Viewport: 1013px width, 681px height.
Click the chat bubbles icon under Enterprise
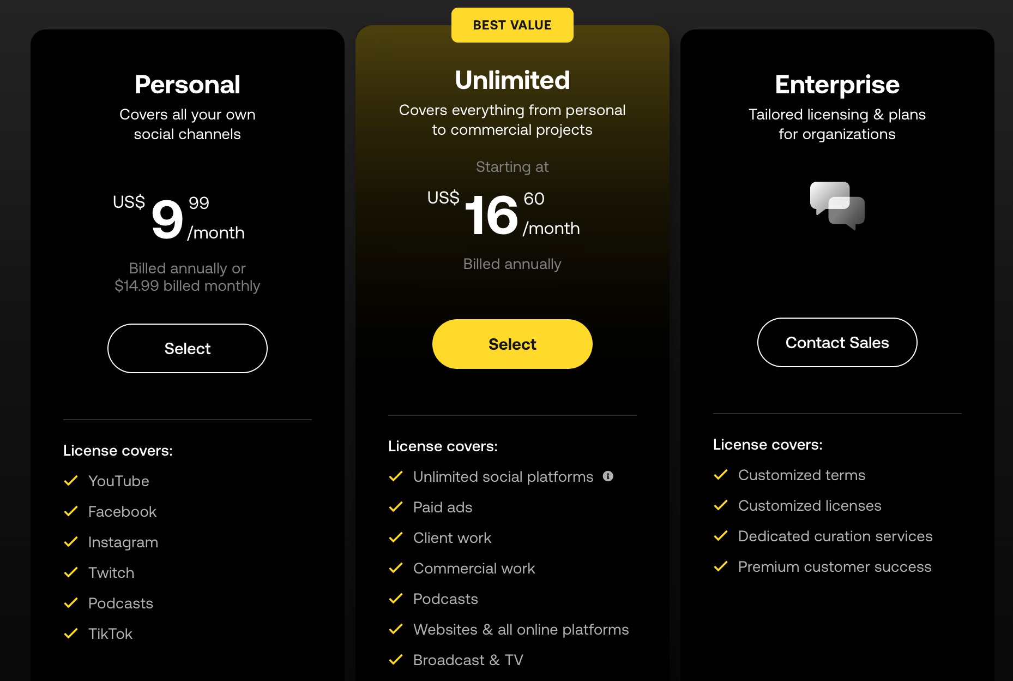coord(837,206)
